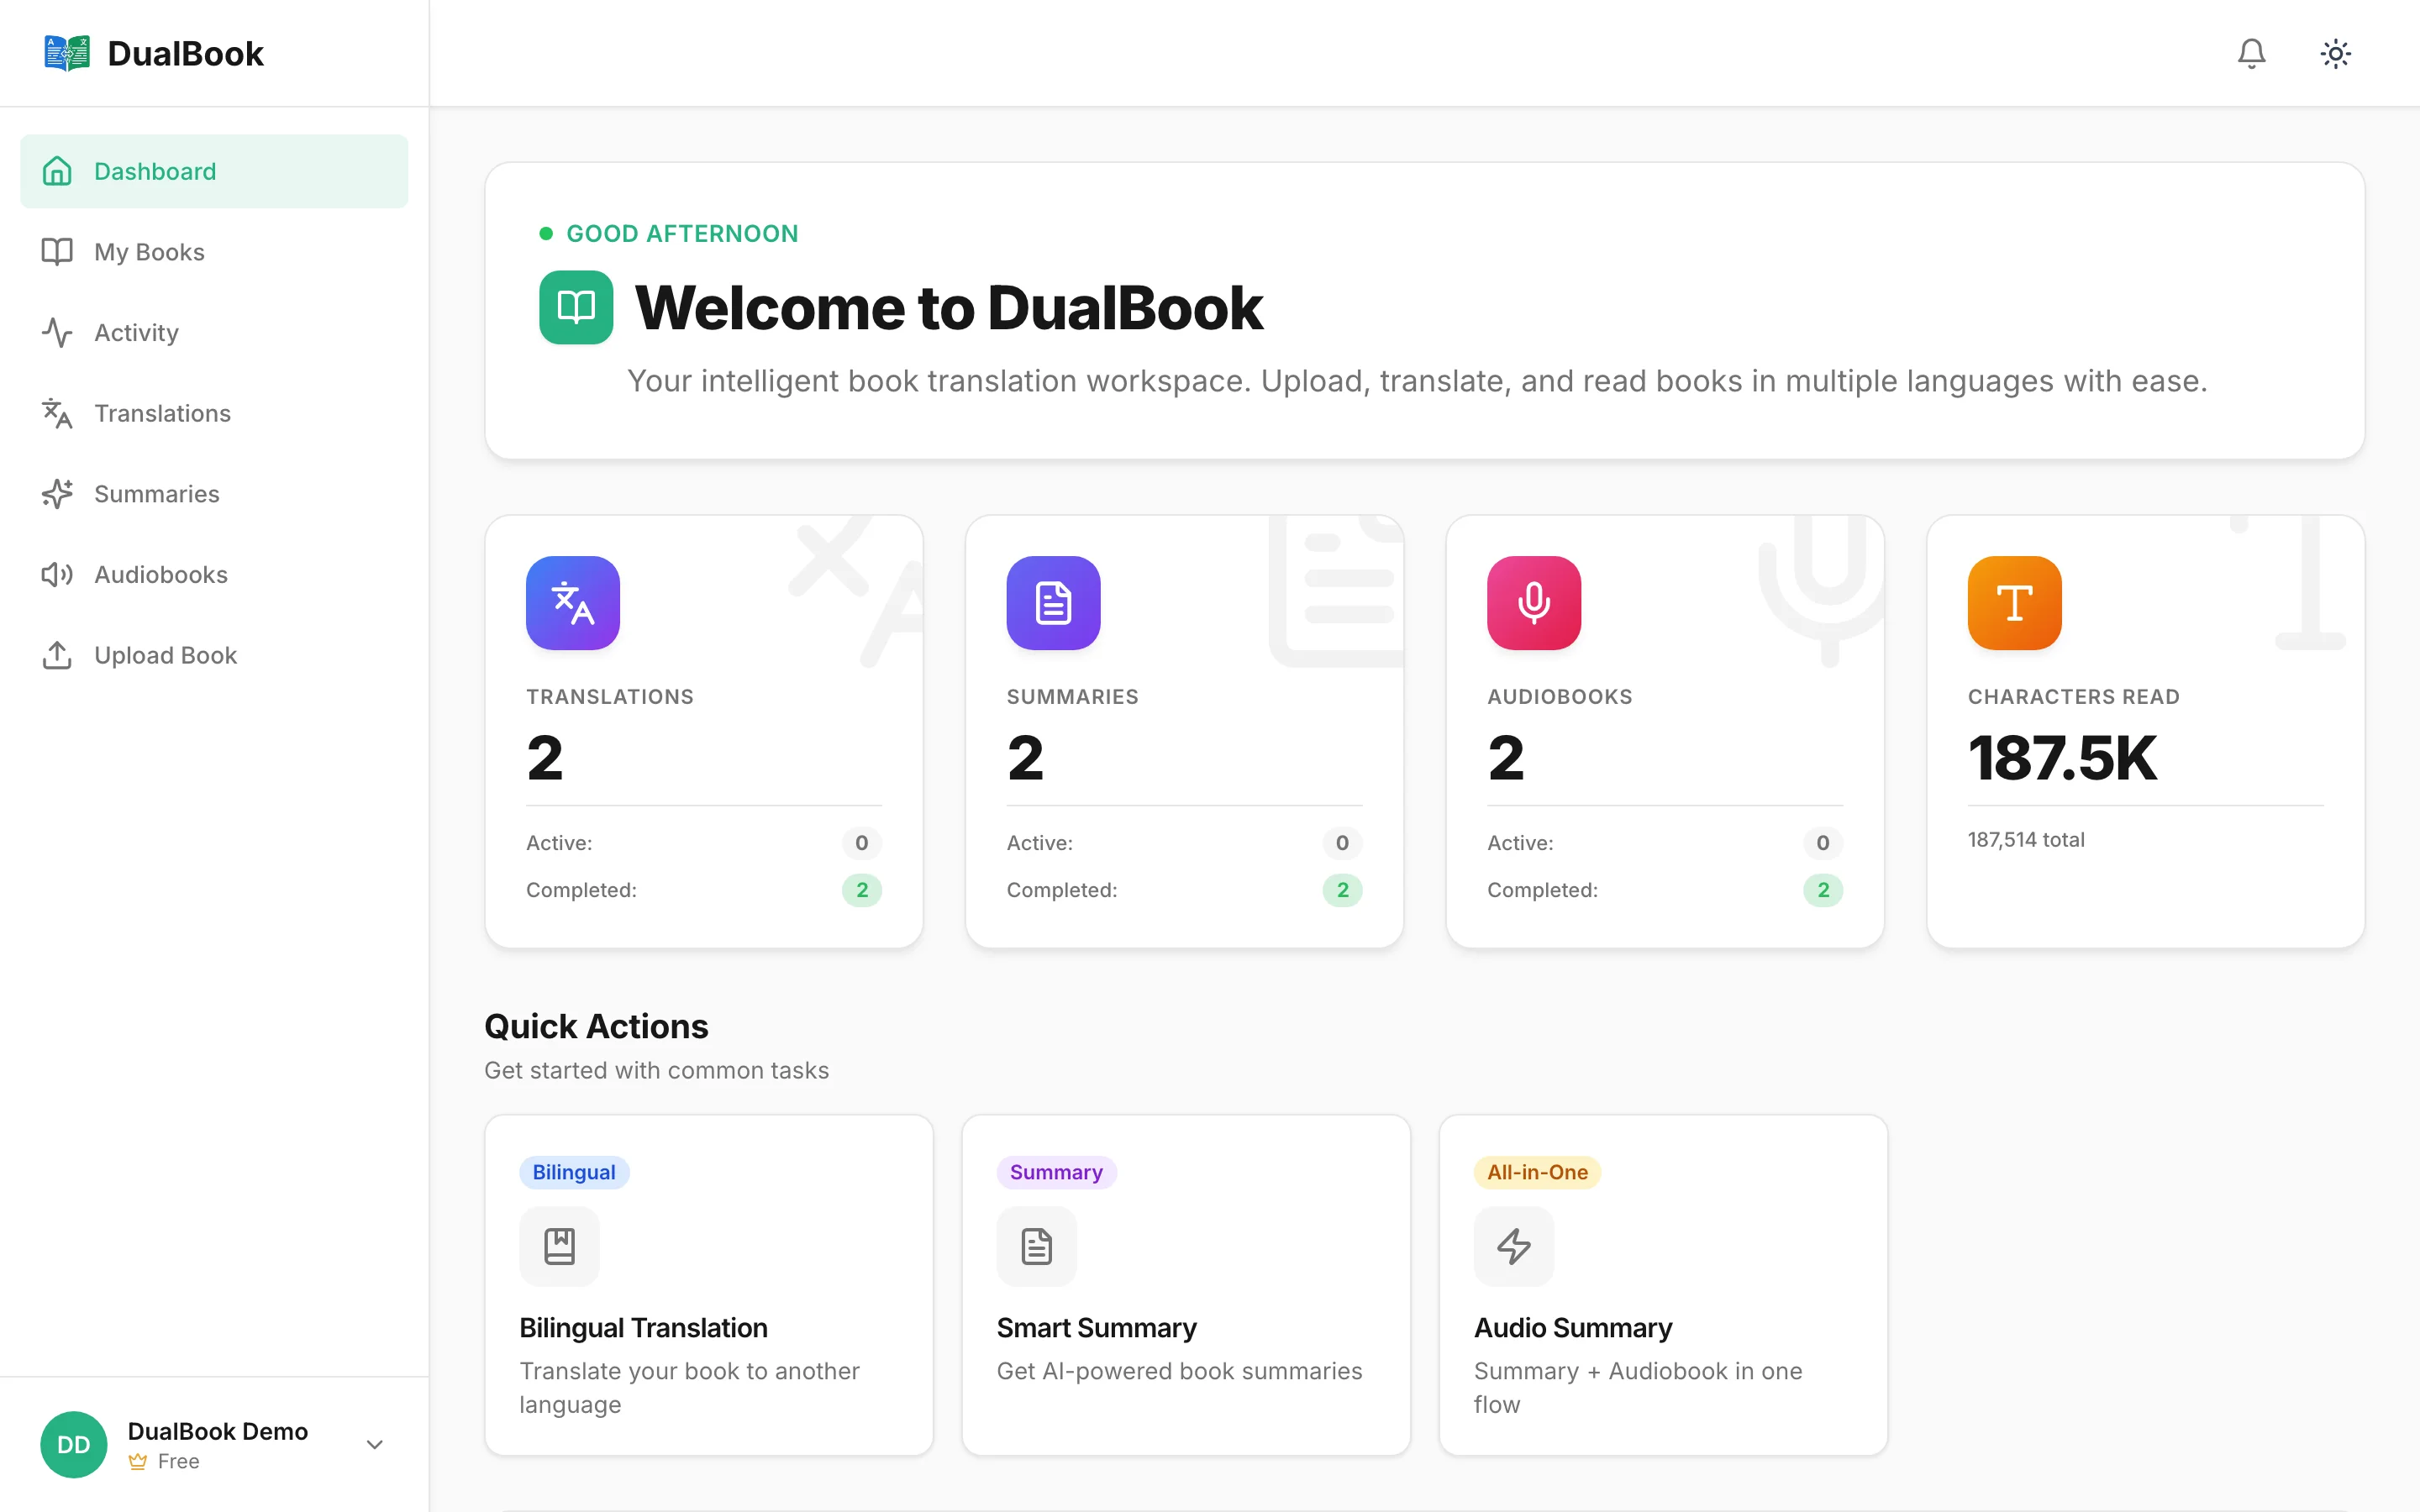Start Smart Summary quick action
Screen dimensions: 2420x1512
pyautogui.click(x=1186, y=1285)
